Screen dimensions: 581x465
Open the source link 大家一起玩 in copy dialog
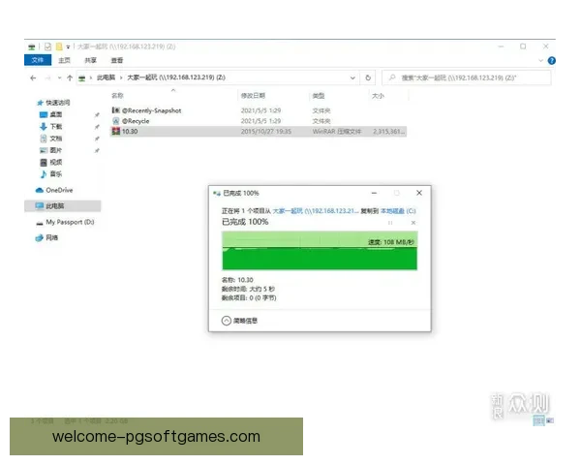tap(316, 211)
